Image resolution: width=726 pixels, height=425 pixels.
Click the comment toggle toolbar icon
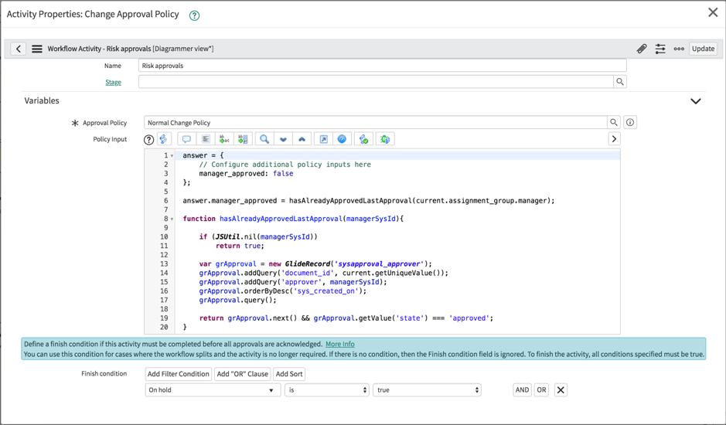186,139
